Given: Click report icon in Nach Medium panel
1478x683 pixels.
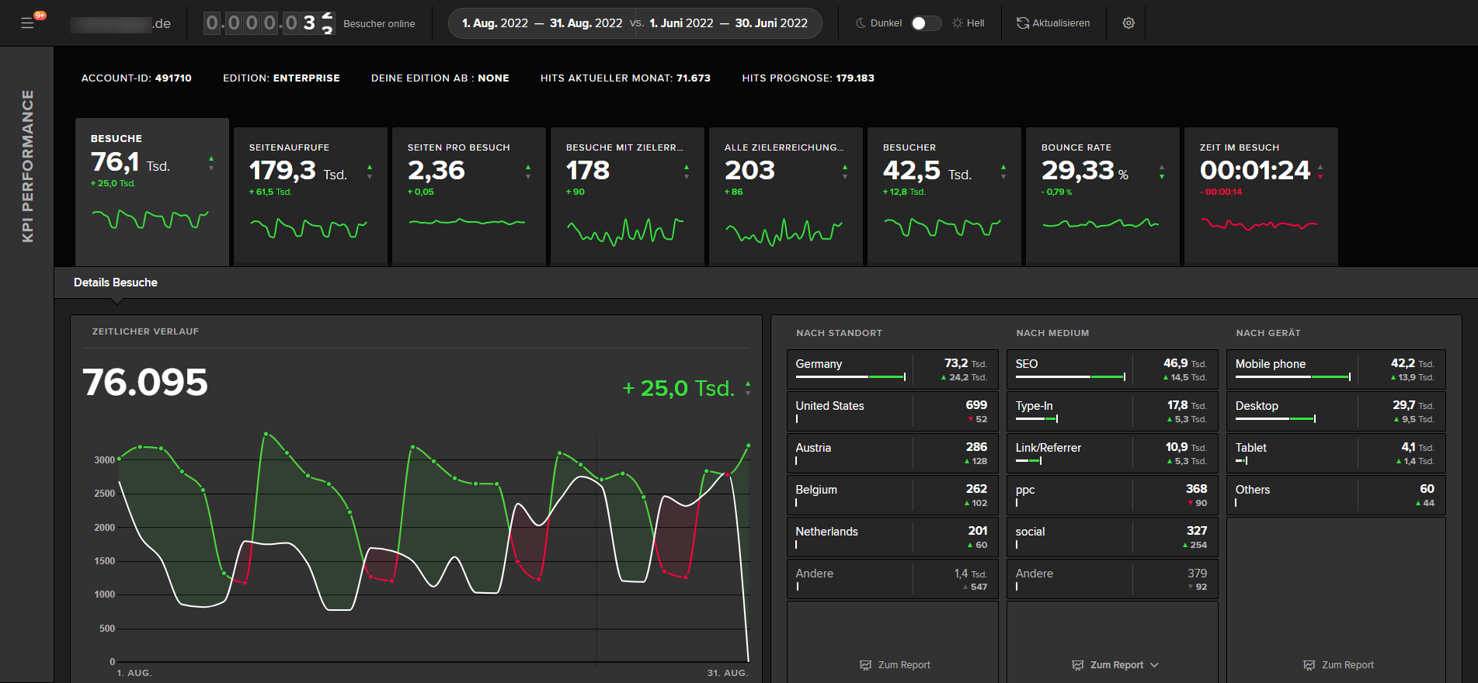Looking at the screenshot, I should (1077, 665).
